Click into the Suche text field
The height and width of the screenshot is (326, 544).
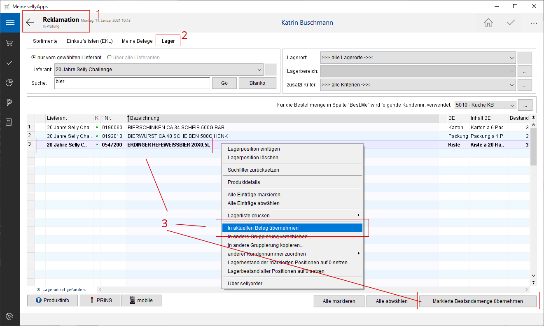132,83
